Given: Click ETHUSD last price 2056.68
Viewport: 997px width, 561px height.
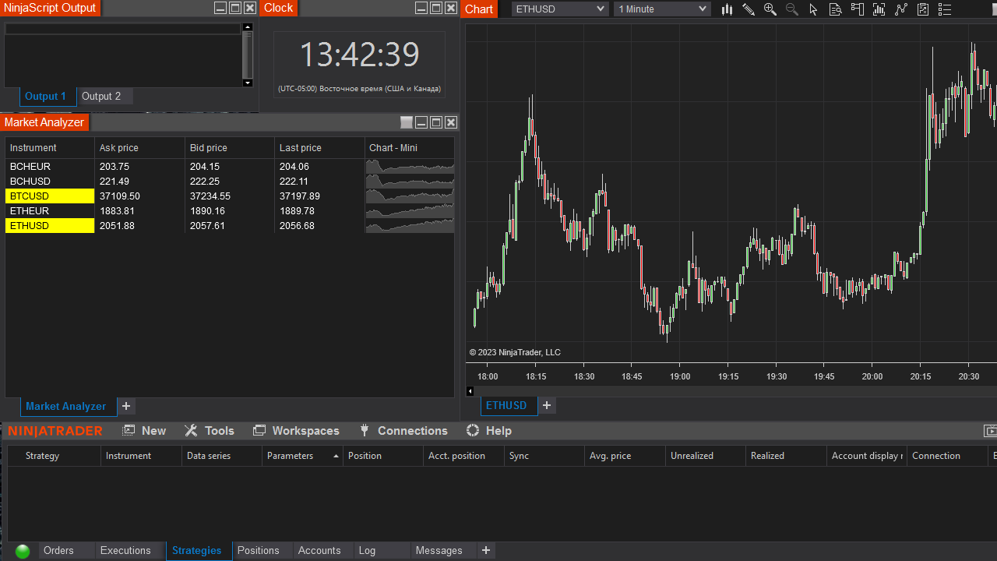Looking at the screenshot, I should (297, 226).
